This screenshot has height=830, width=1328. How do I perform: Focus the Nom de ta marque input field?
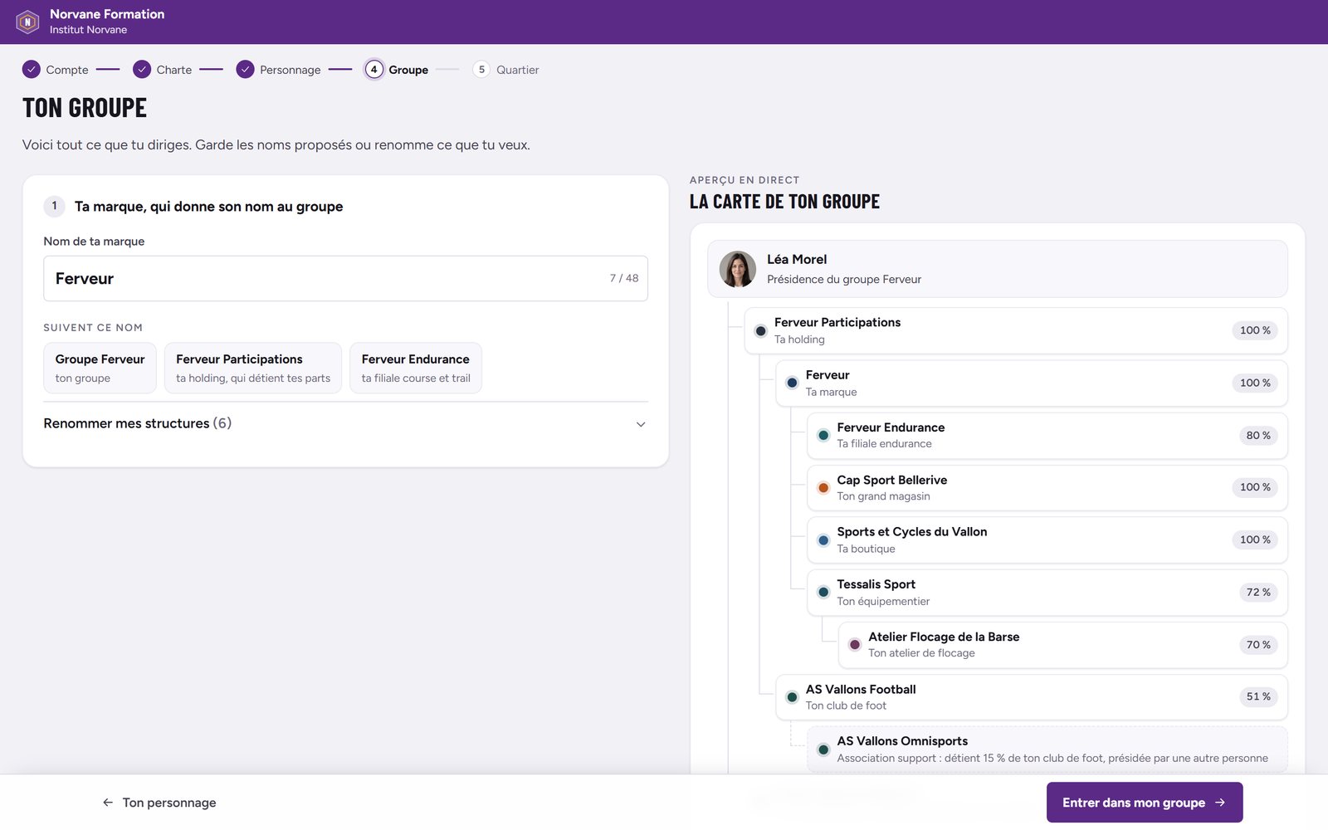[345, 278]
